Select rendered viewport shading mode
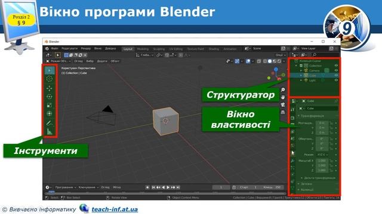Viewport: 382px width, 214px height. pyautogui.click(x=279, y=61)
